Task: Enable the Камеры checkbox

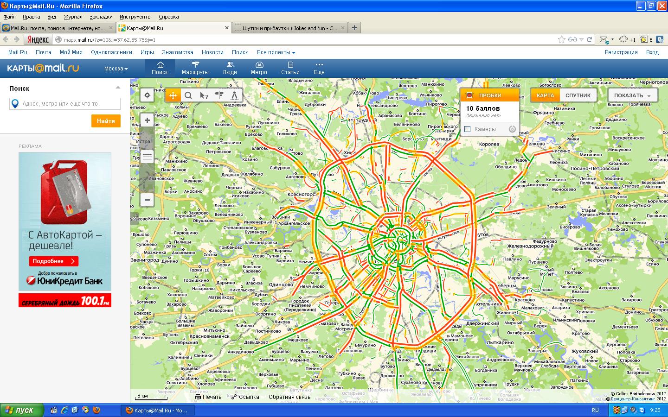Action: tap(468, 129)
